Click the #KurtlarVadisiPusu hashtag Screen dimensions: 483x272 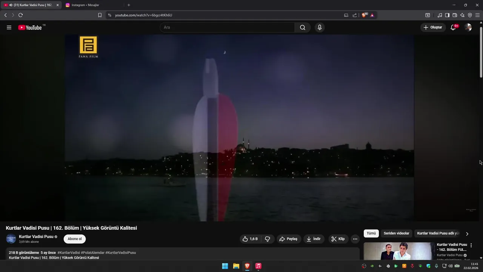pos(121,253)
